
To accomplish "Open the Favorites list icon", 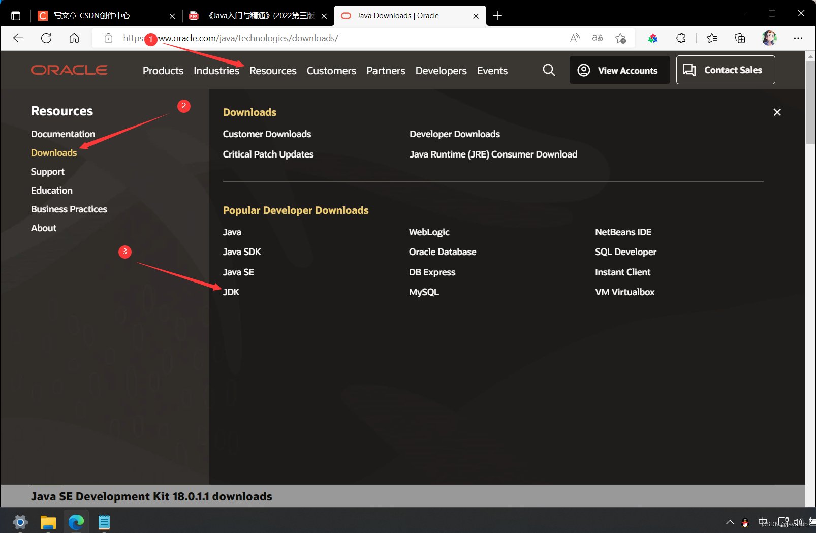I will [712, 38].
